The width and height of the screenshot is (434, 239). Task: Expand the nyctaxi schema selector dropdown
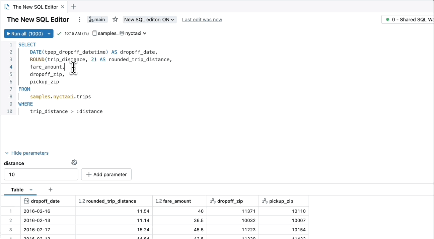[144, 33]
